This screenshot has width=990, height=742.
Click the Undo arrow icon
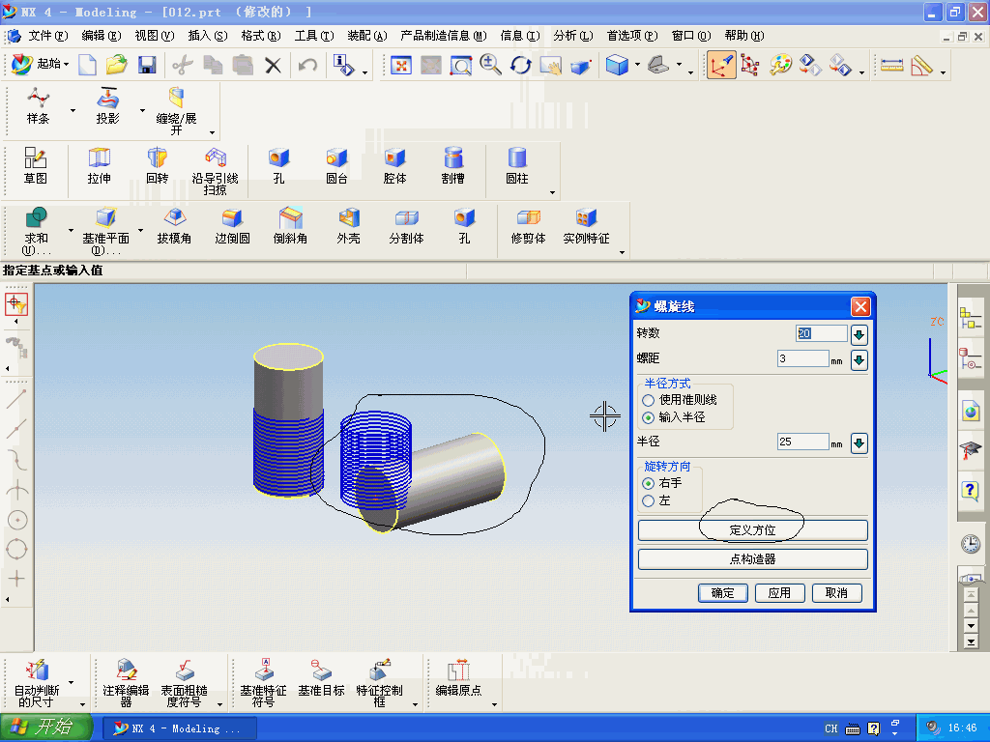click(x=307, y=65)
